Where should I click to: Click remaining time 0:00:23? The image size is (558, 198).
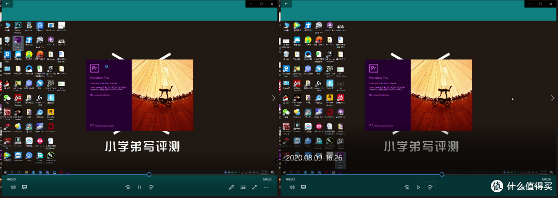pos(267,179)
